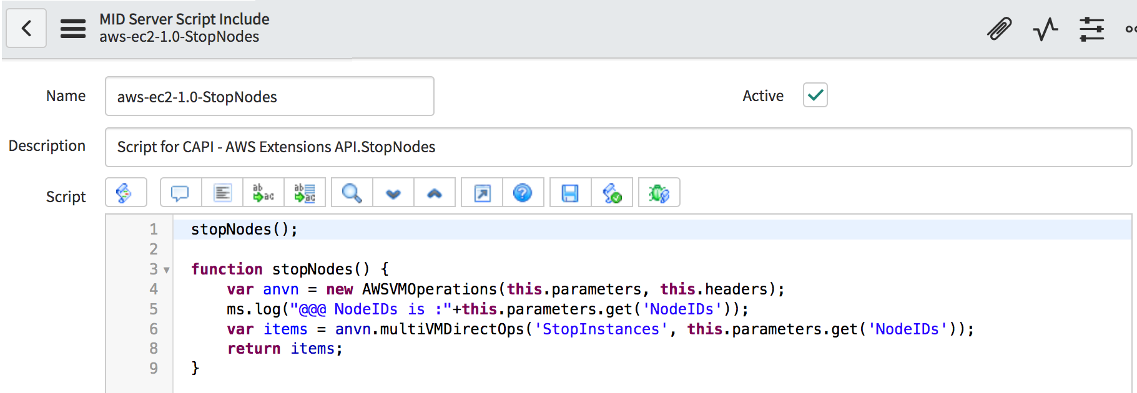Open editor help question mark icon
This screenshot has height=393, width=1137.
523,193
